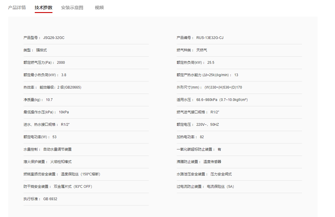Click the product model value JSQ26-32GC
The image size is (335, 217).
(x=54, y=38)
